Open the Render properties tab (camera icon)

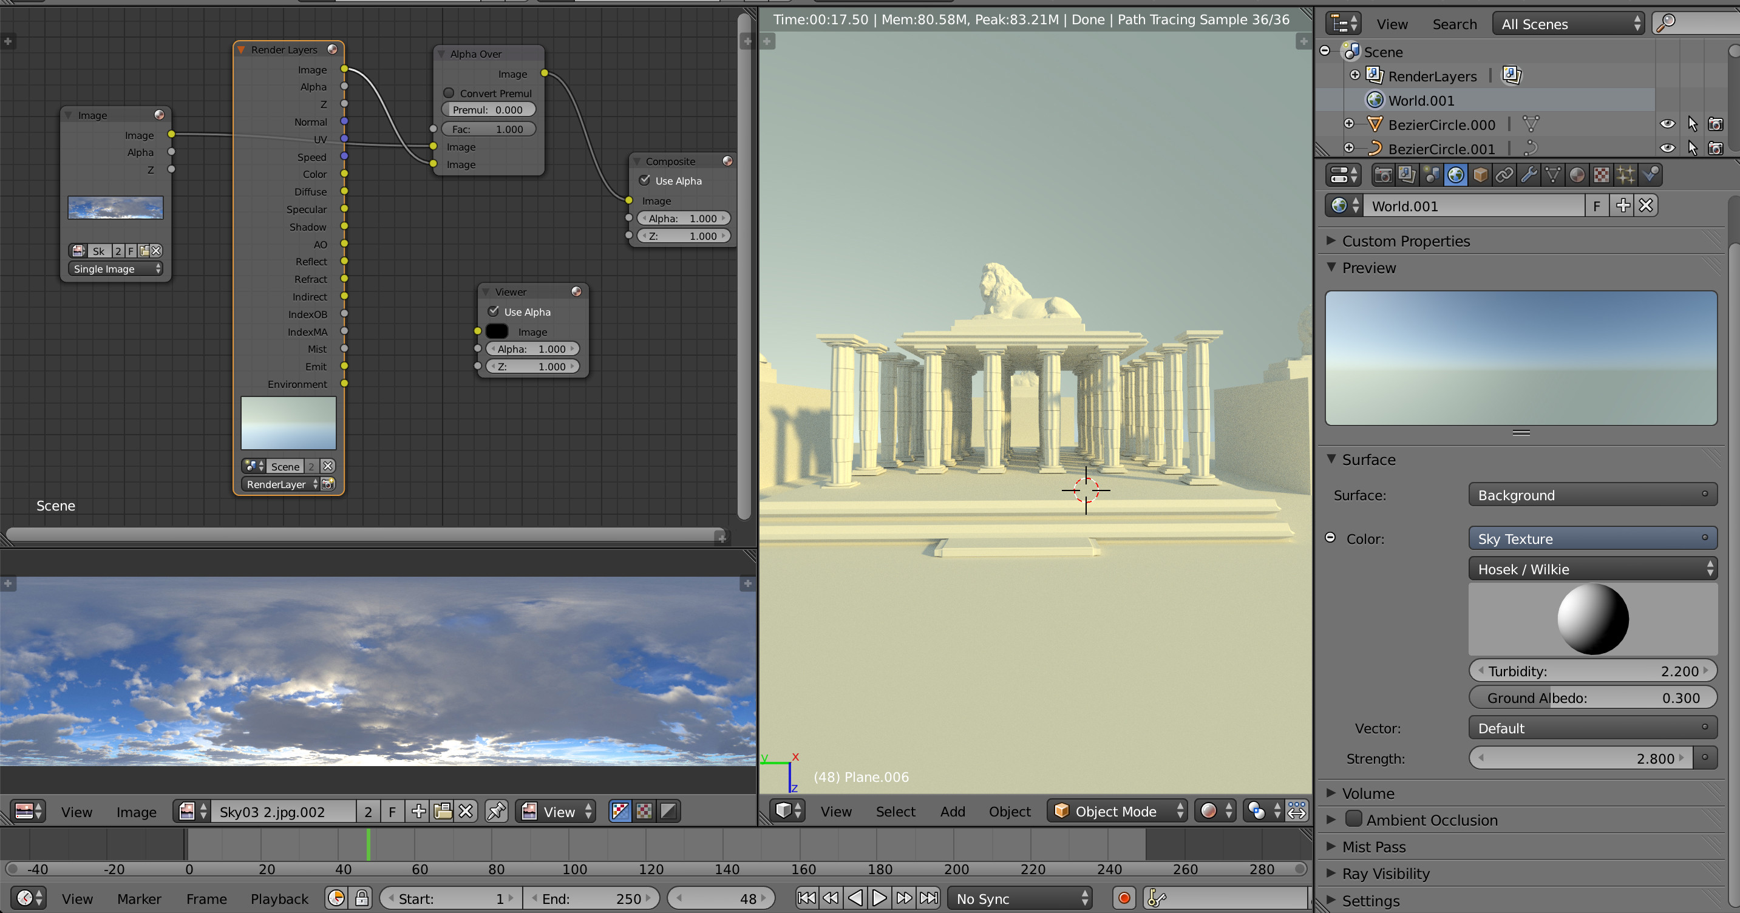click(x=1384, y=175)
